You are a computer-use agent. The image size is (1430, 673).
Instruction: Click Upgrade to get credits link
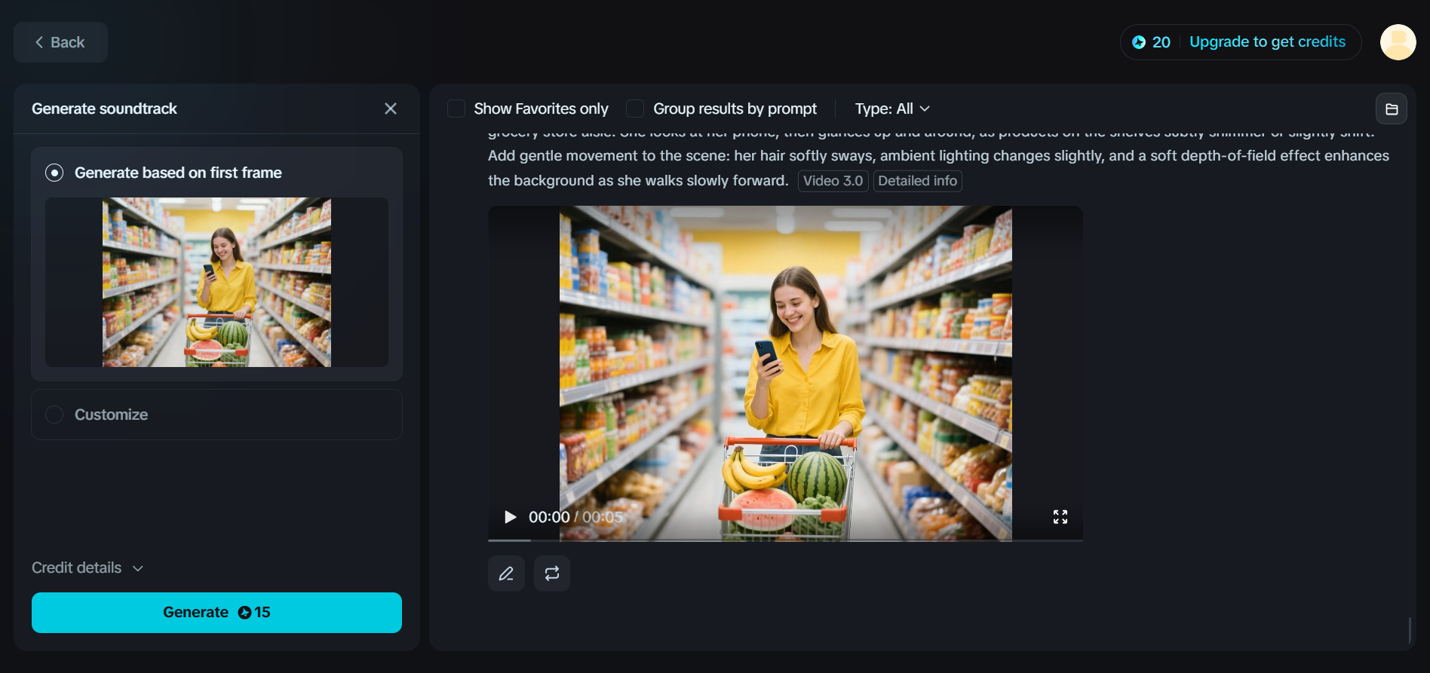1267,42
